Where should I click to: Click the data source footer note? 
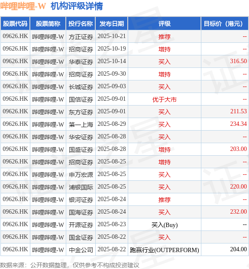(x=69, y=265)
